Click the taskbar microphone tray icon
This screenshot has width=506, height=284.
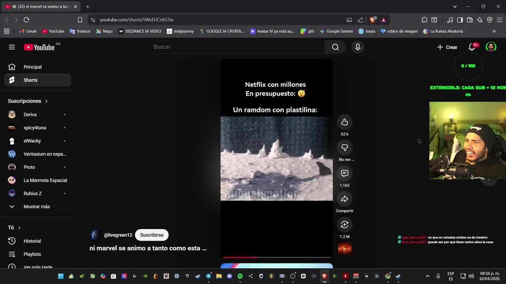[x=438, y=276]
